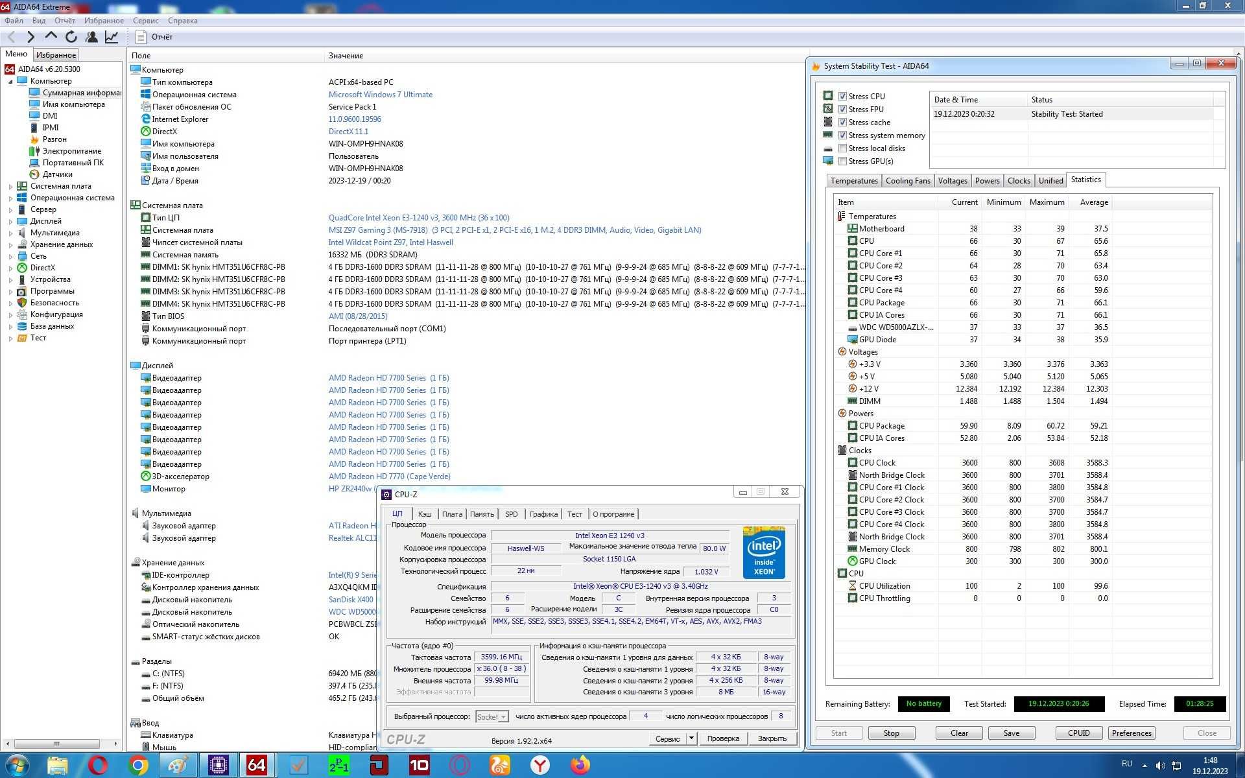Click the Clear button

[959, 733]
